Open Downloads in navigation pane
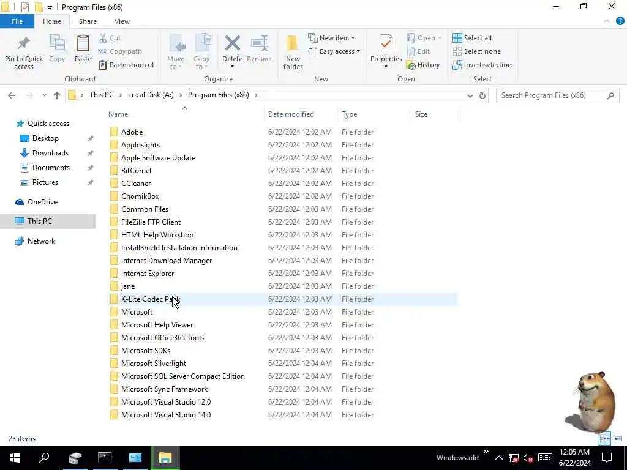 pos(50,152)
